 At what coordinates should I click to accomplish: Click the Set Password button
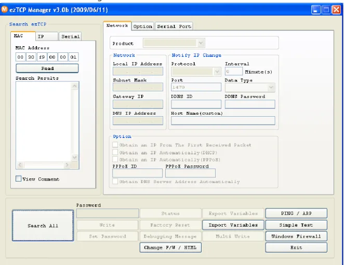107,236
